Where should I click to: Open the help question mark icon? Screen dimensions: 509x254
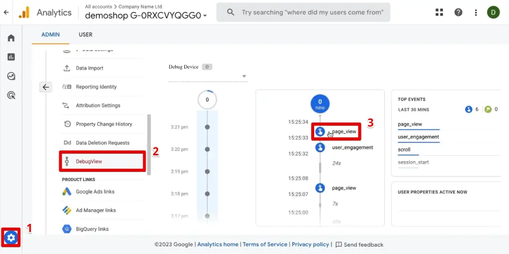coord(458,12)
